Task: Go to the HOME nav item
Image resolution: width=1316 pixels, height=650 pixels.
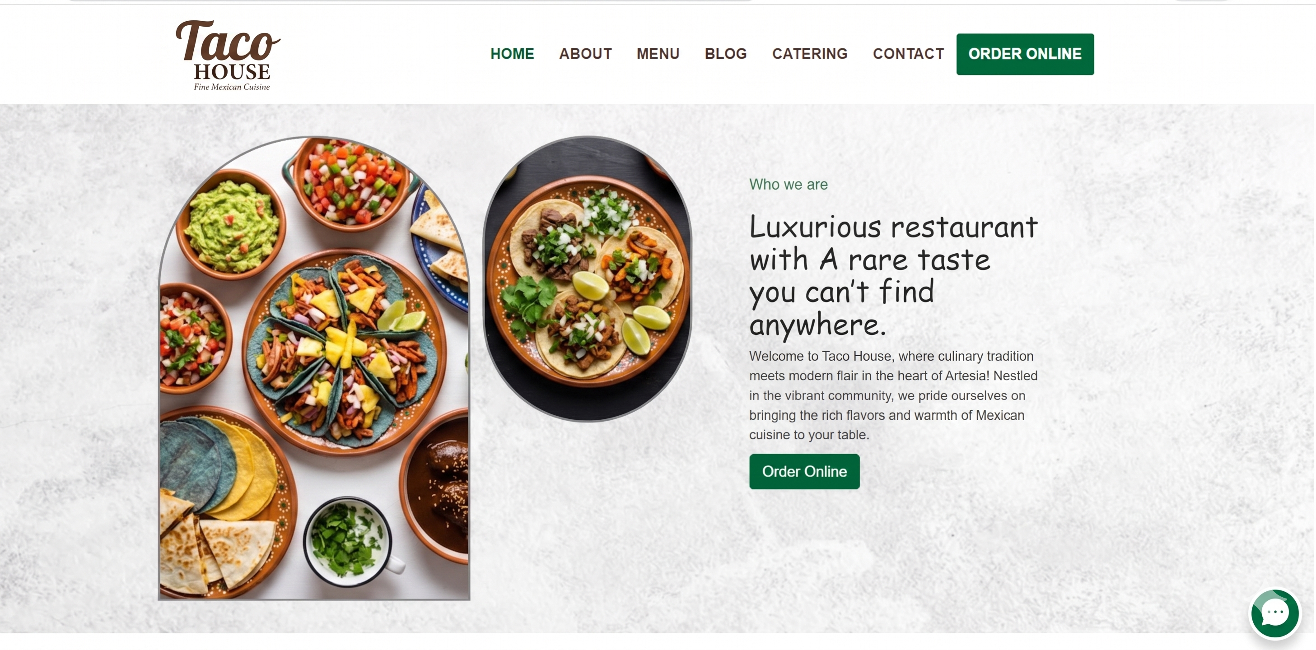Action: click(x=512, y=54)
